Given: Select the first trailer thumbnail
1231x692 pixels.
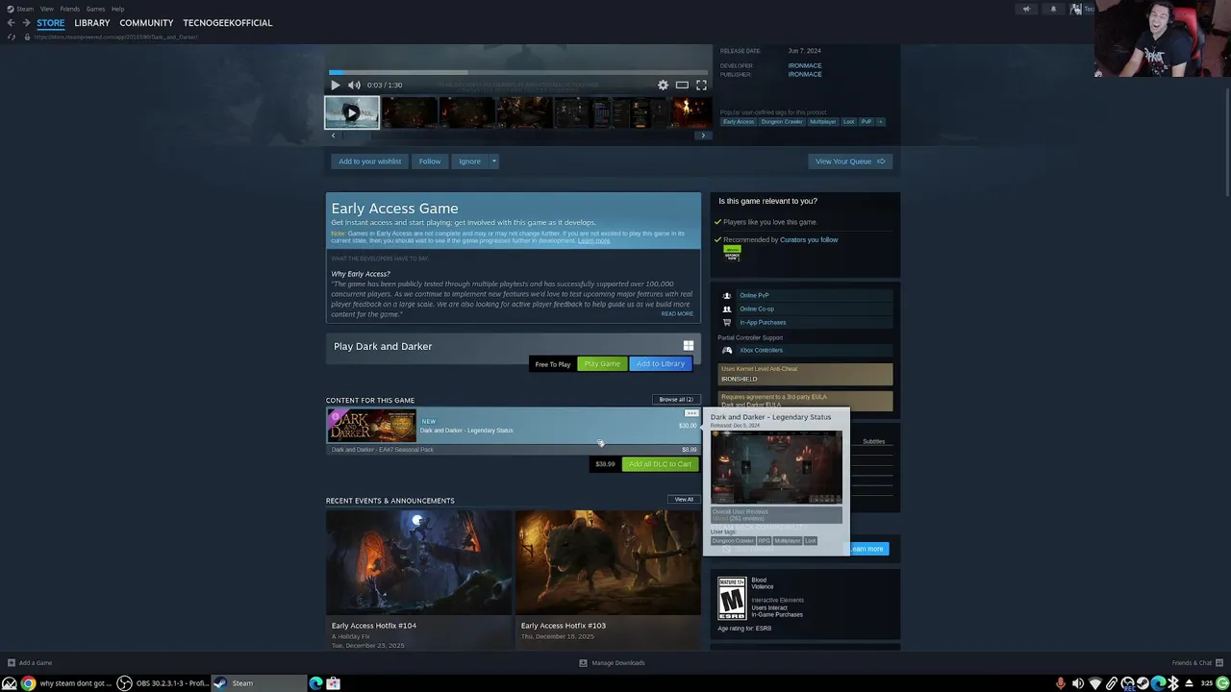Looking at the screenshot, I should 352,112.
